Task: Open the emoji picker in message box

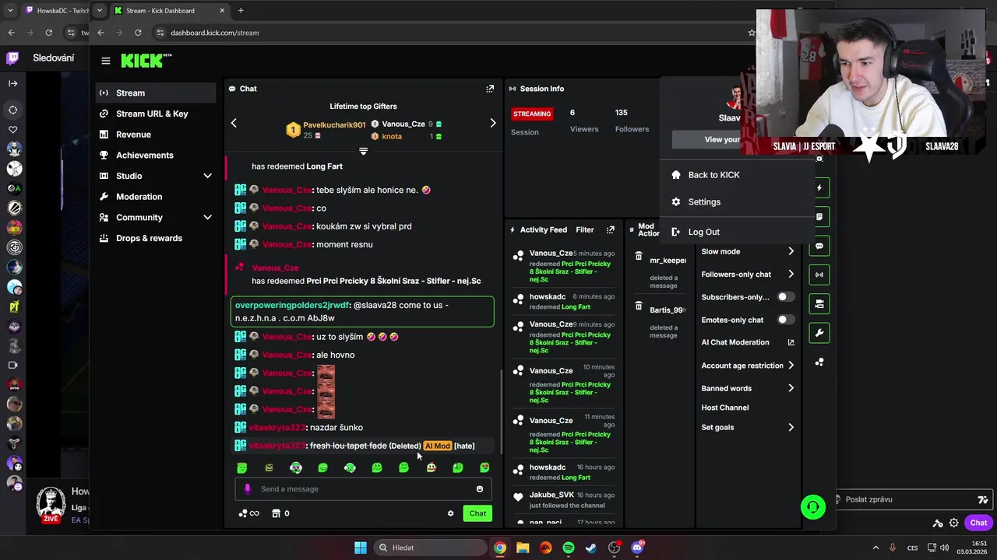Action: click(x=480, y=488)
